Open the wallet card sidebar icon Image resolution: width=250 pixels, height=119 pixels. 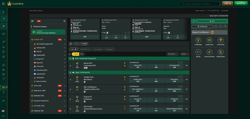coord(3,34)
